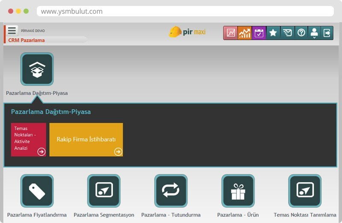Click Rakip Firma İstihbaratı tile
This screenshot has width=342, height=223.
[86, 140]
